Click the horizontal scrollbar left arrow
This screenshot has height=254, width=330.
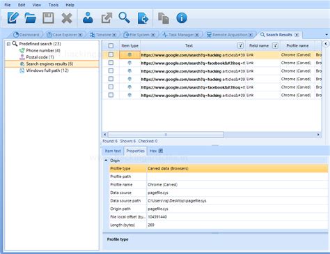coord(105,135)
